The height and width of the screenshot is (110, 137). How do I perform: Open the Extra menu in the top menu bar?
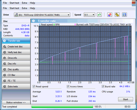[24, 3]
